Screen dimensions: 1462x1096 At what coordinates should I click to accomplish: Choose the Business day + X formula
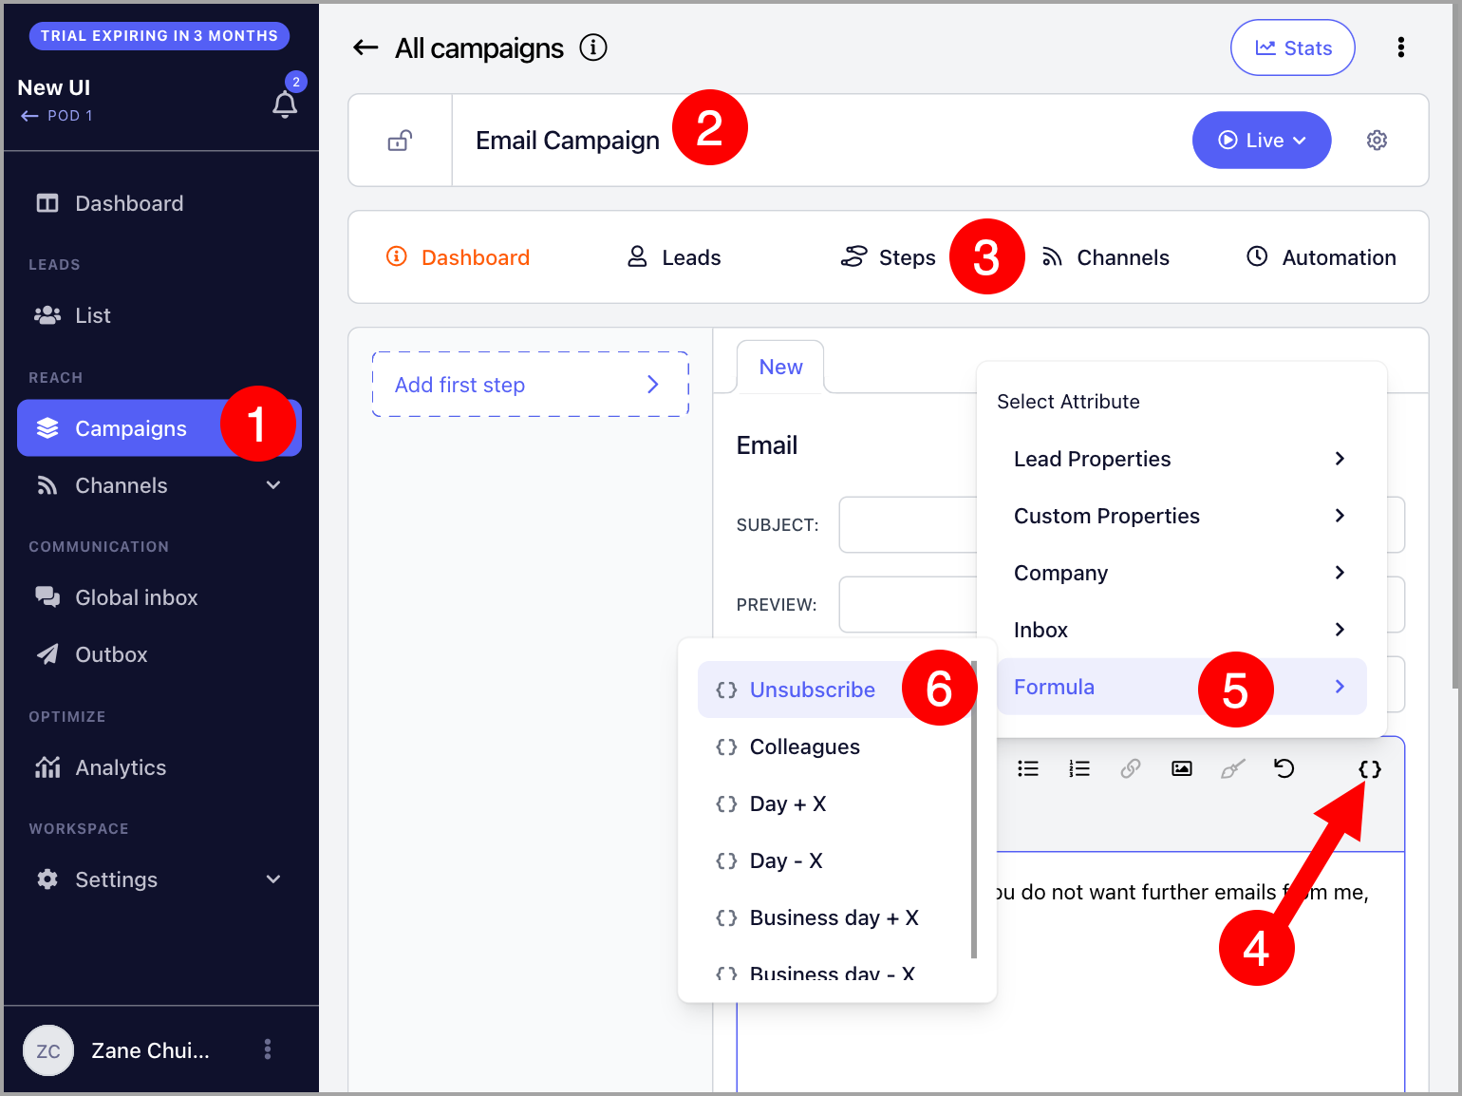[835, 917]
